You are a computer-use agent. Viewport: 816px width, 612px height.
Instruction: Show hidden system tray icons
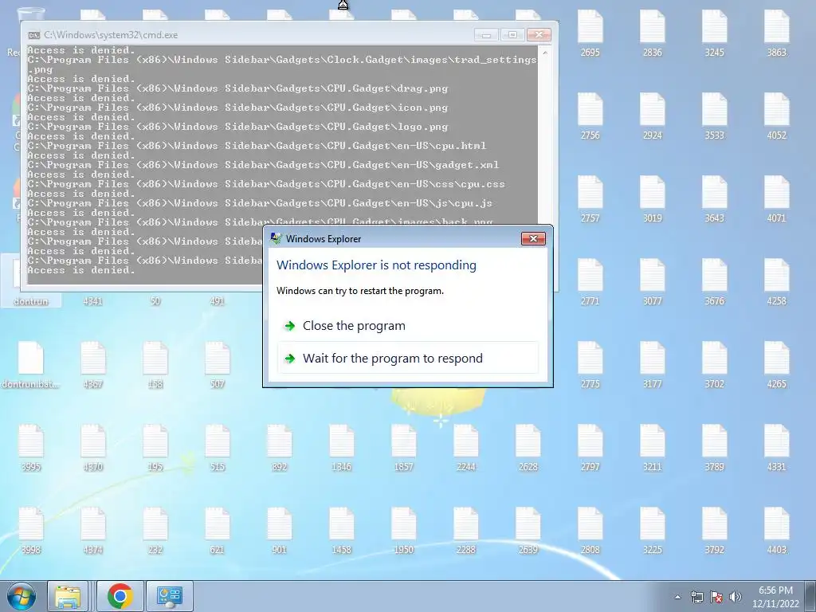[677, 597]
